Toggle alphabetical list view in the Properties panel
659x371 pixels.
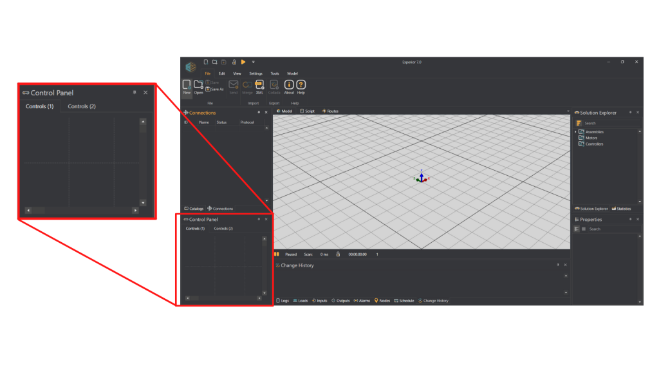(x=584, y=229)
